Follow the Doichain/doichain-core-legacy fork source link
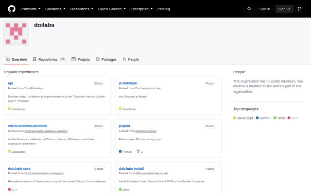 [44, 173]
